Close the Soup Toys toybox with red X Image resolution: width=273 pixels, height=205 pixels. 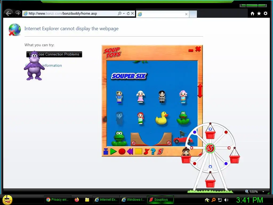[x=198, y=49]
